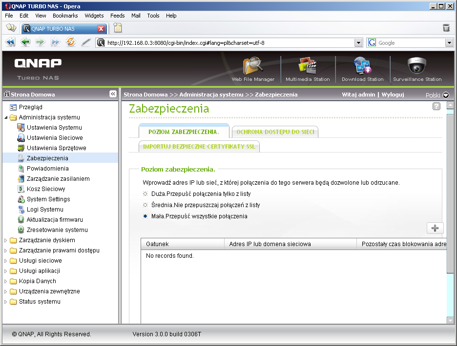Click scrollbar up arrow in content
Image resolution: width=457 pixels, height=346 pixels.
(x=450, y=105)
